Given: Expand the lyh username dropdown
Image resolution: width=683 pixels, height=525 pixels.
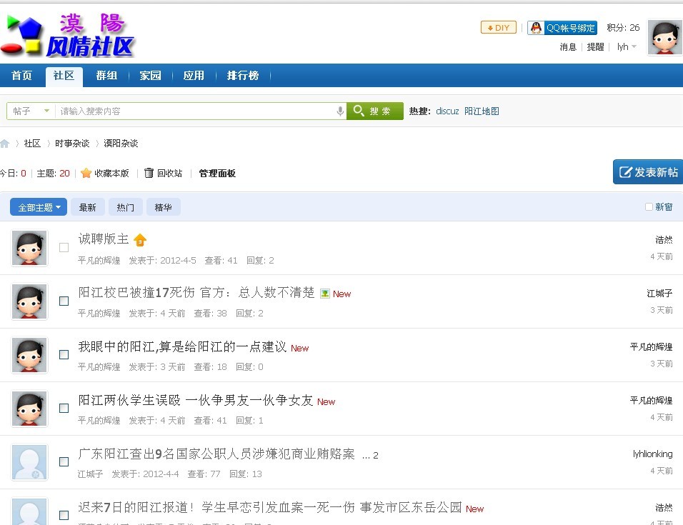Looking at the screenshot, I should tap(627, 46).
